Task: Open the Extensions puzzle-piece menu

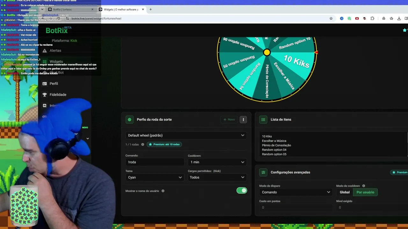Action: [372, 18]
